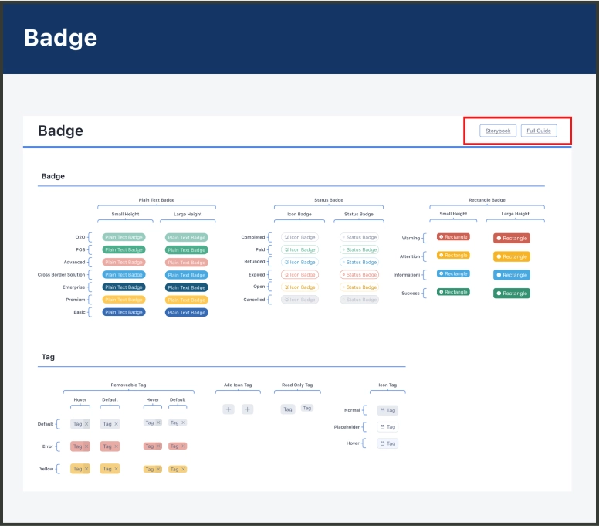Select the large-height Enterprise Plain Text Badge

(187, 287)
